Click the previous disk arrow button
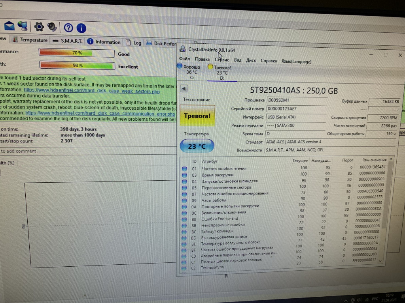This screenshot has height=303, width=405. click(184, 88)
